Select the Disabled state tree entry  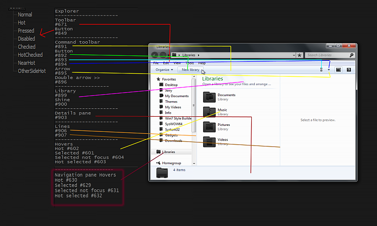pyautogui.click(x=26, y=39)
